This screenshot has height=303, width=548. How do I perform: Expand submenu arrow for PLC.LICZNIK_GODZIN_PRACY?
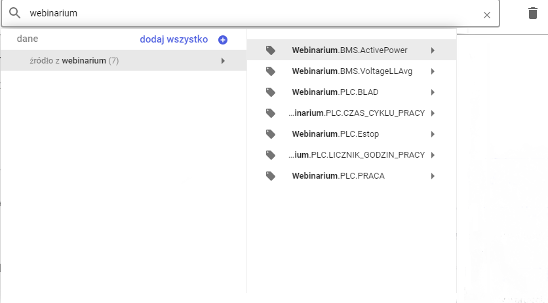(x=433, y=155)
